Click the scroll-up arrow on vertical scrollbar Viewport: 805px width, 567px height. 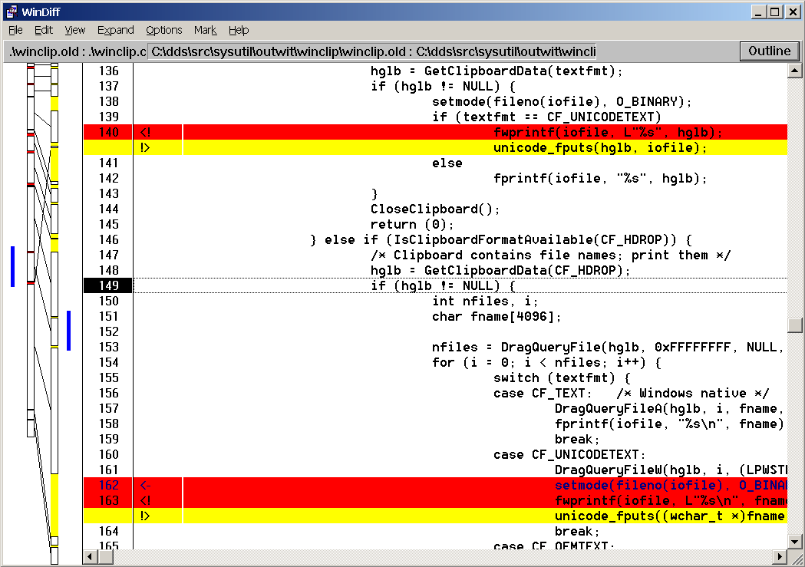(794, 70)
